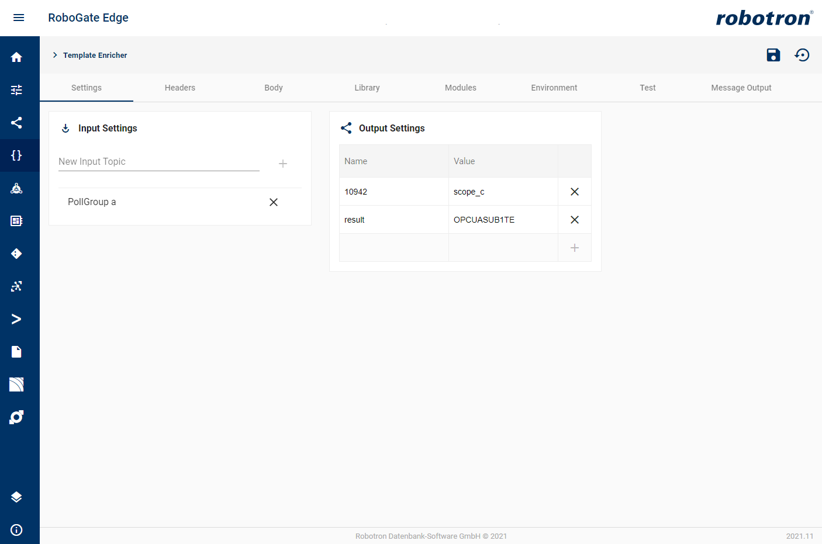This screenshot has width=822, height=544.
Task: Open the file document sidebar icon
Action: click(x=16, y=352)
